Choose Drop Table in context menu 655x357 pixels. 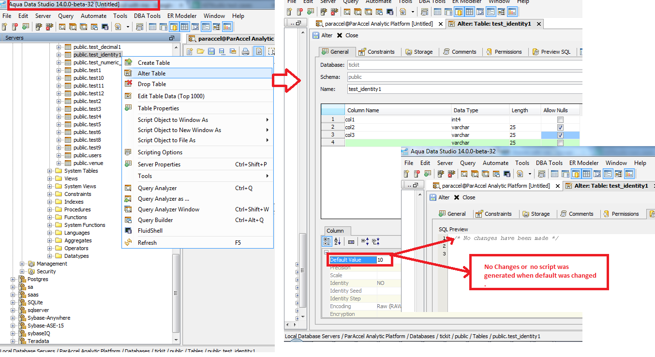[x=197, y=84]
